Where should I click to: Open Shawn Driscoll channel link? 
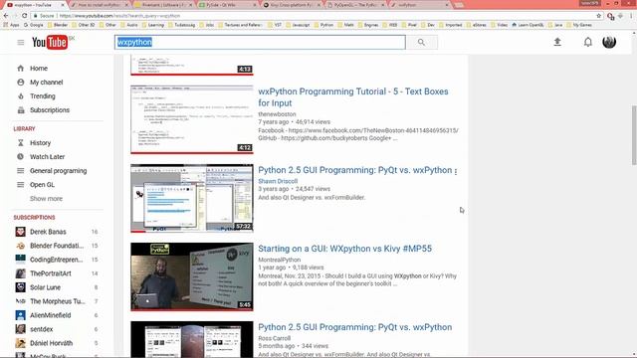(x=278, y=181)
